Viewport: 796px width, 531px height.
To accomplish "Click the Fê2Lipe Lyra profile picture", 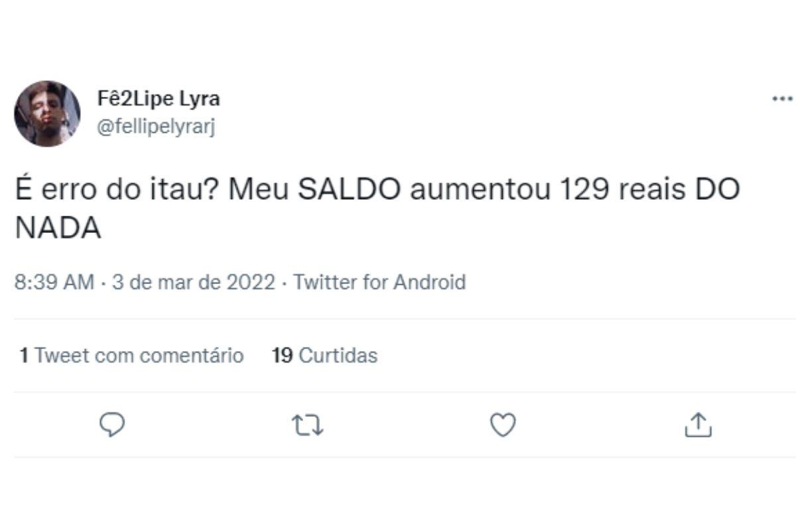I will 47,114.
